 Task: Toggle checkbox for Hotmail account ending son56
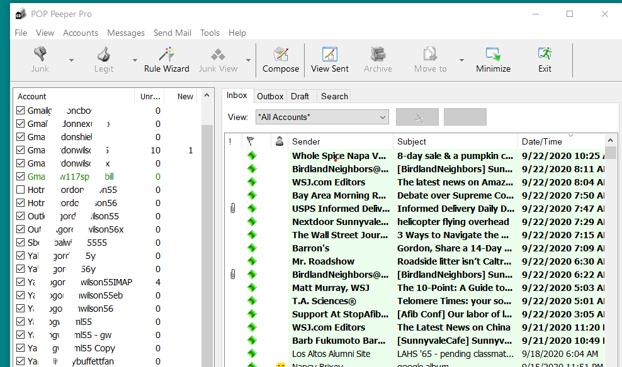tap(21, 203)
